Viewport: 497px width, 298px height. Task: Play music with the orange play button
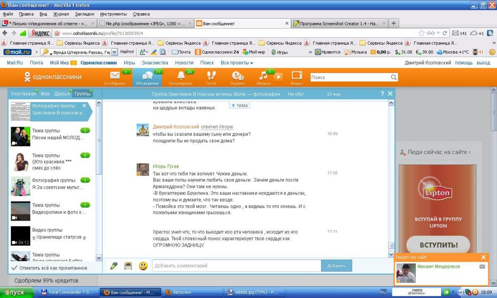click(x=278, y=77)
